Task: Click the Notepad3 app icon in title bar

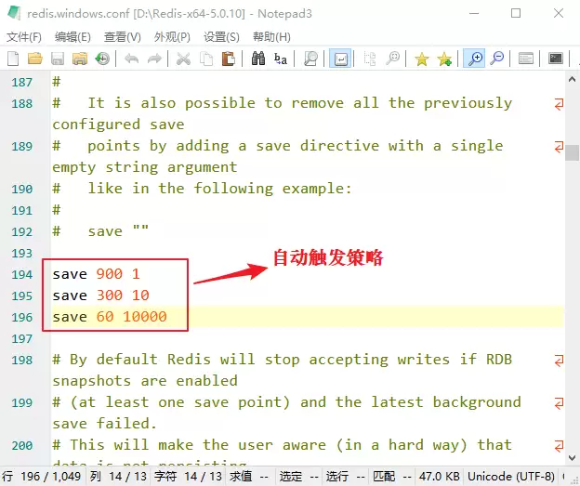Action: (x=14, y=13)
